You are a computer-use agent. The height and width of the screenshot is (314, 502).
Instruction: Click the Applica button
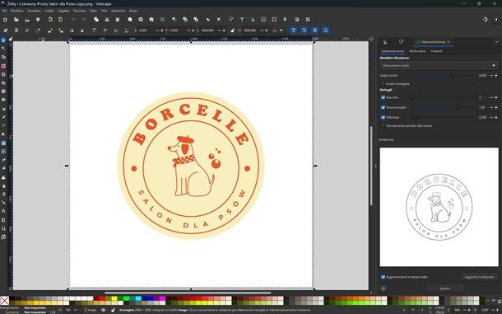tap(444, 288)
